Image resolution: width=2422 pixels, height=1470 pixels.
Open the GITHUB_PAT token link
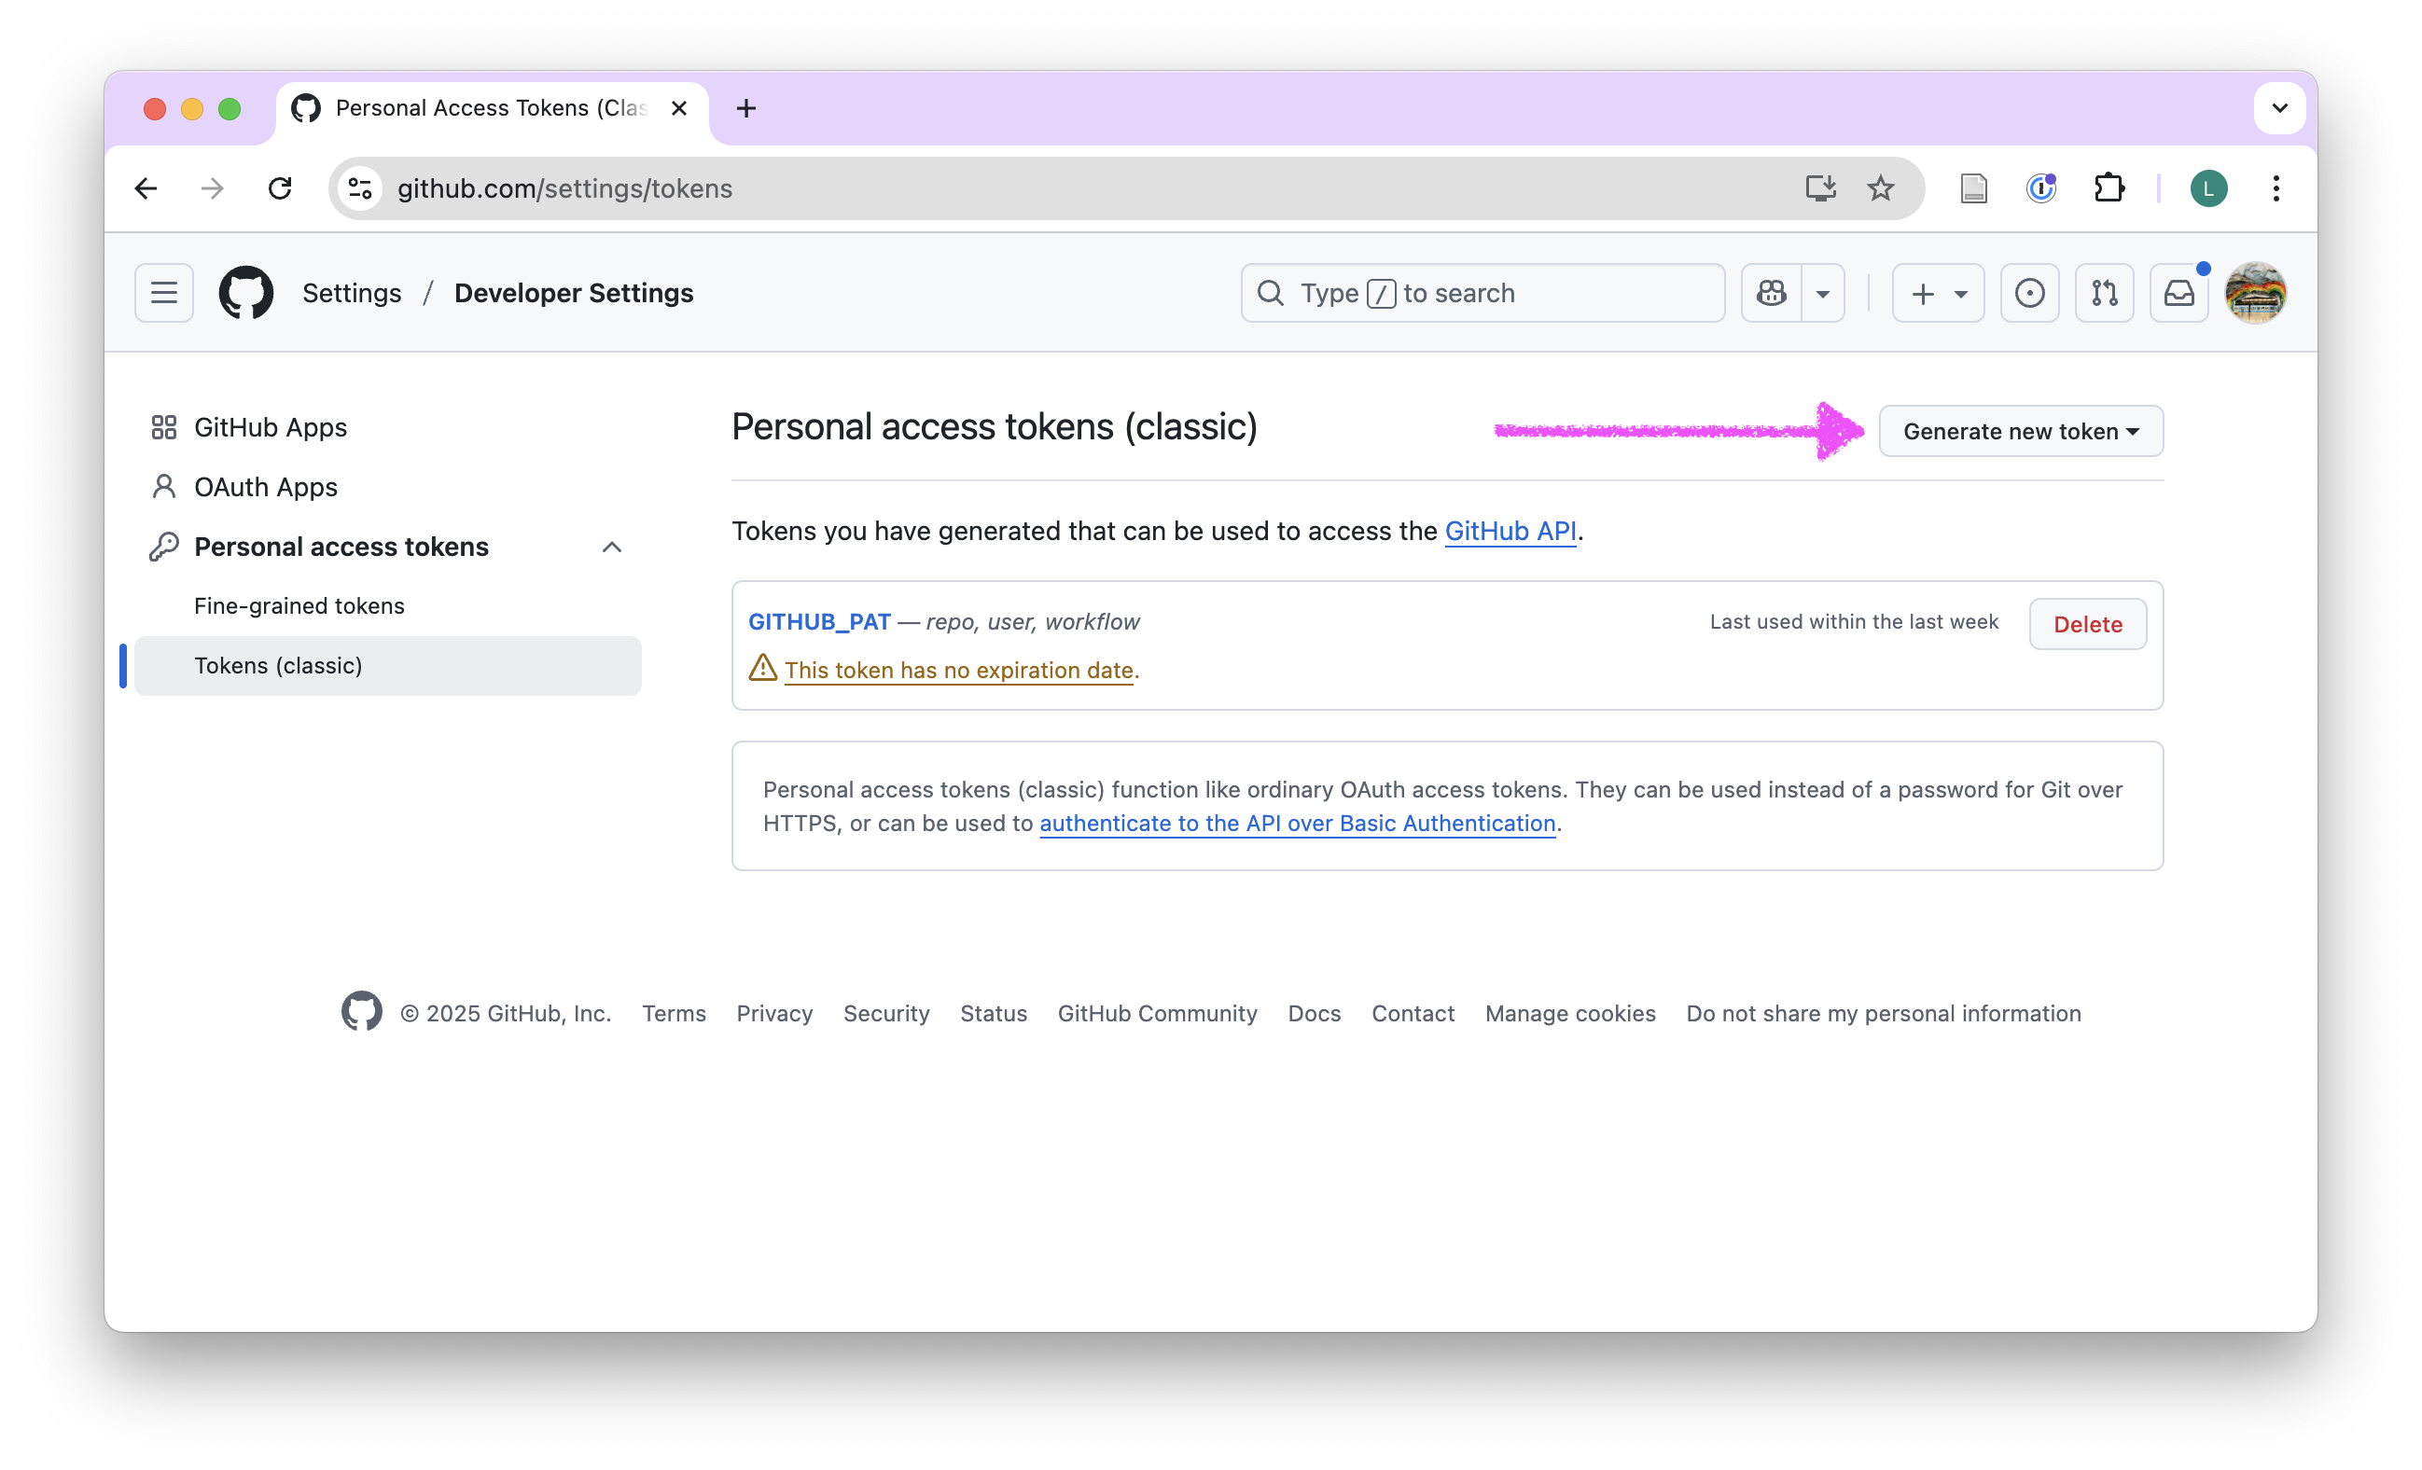pyautogui.click(x=820, y=622)
